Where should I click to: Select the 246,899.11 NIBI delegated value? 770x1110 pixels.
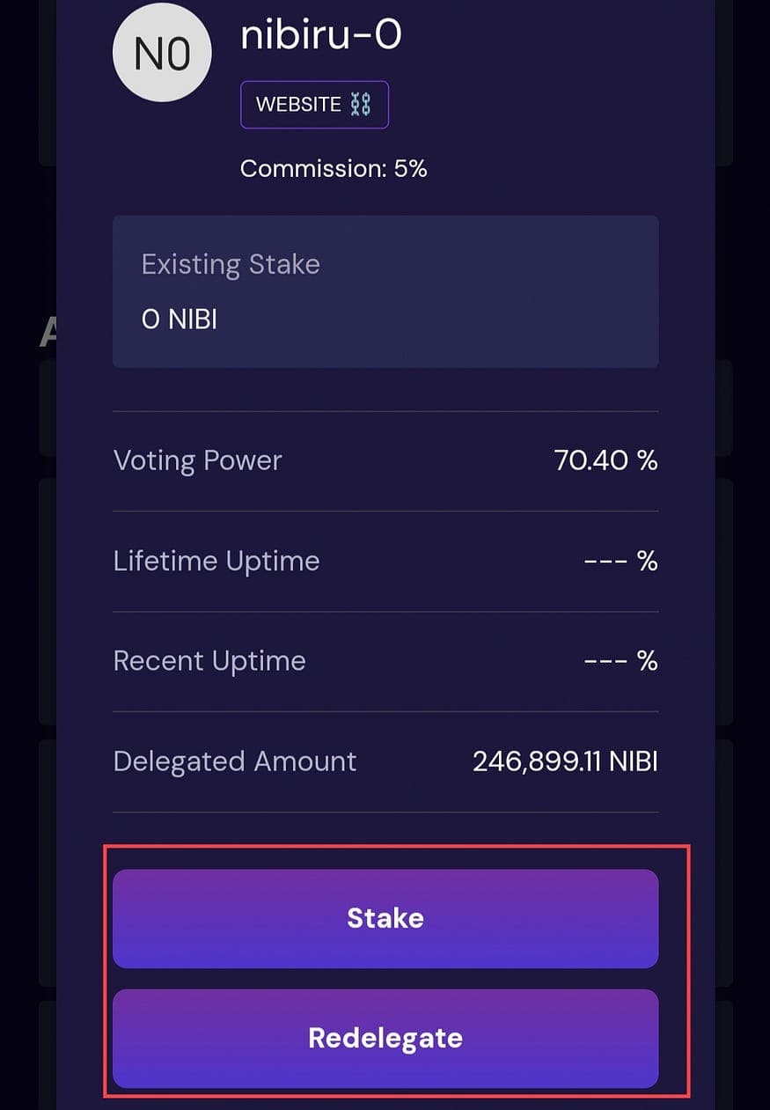pyautogui.click(x=565, y=761)
